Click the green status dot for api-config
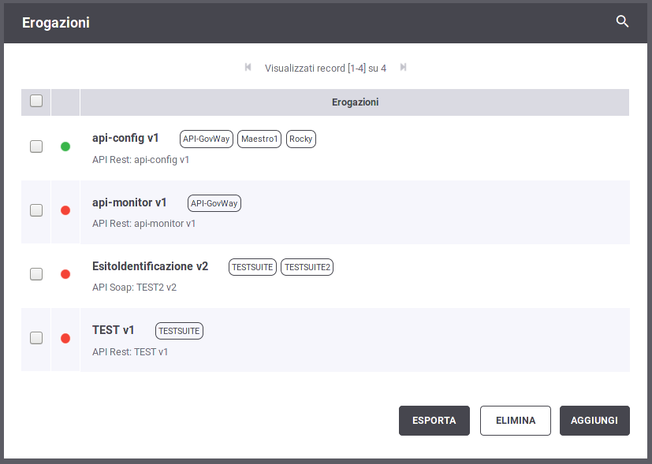Screen dimensions: 652x464 (x=65, y=147)
